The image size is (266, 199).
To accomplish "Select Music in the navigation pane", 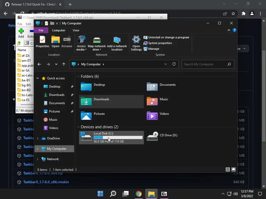I will (53, 120).
